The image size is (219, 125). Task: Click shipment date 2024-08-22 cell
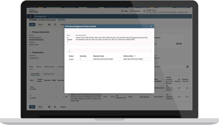point(103,59)
